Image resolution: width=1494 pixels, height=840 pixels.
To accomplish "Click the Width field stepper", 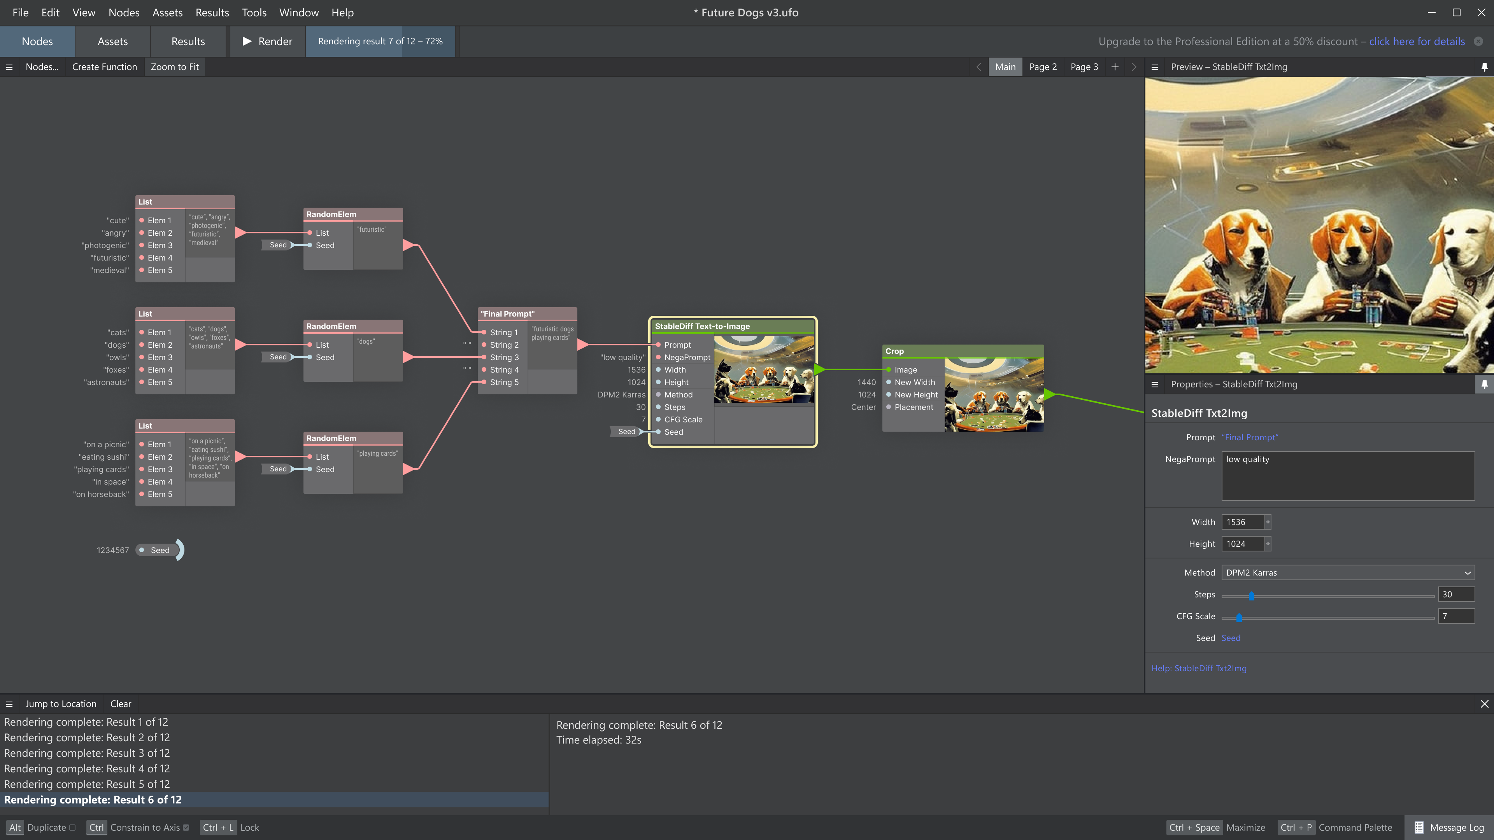I will click(1268, 522).
